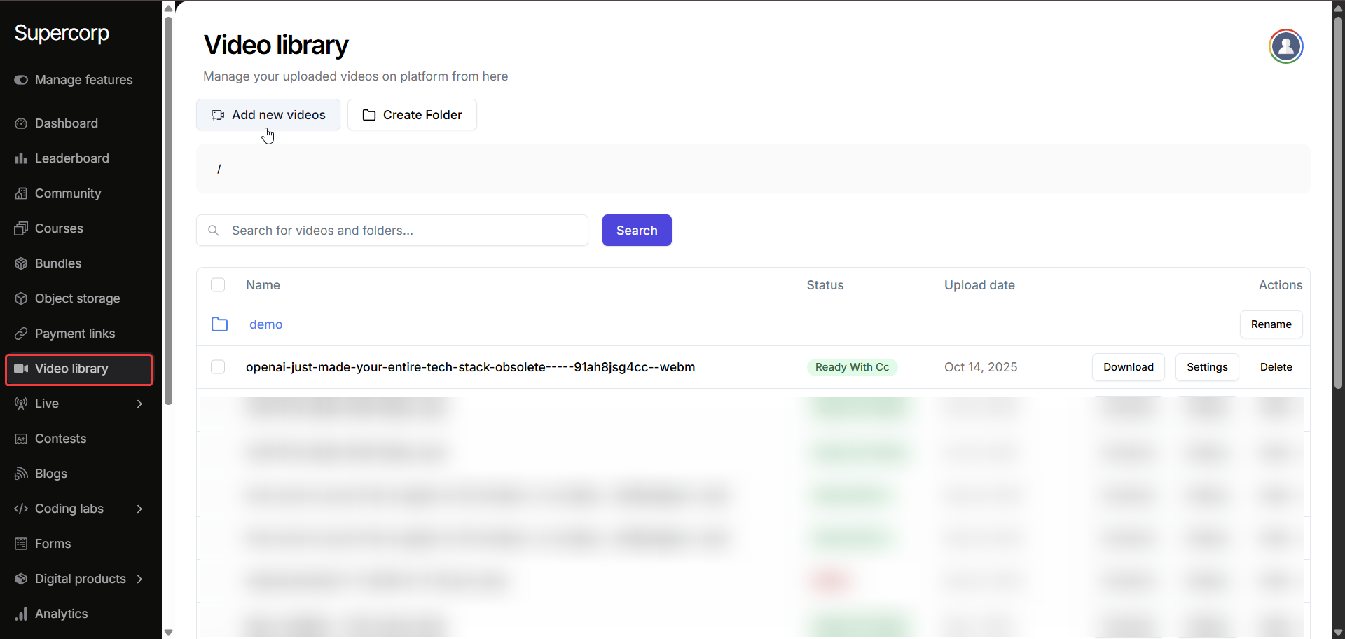Click the main page vertical scrollbar thumb
The height and width of the screenshot is (639, 1345).
(1338, 203)
